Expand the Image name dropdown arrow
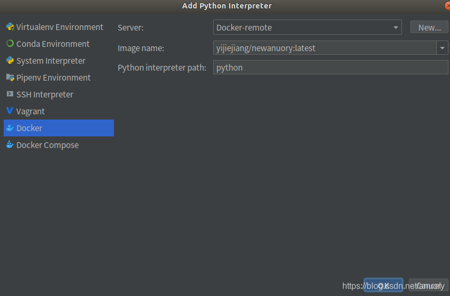450x296 pixels. pyautogui.click(x=442, y=48)
